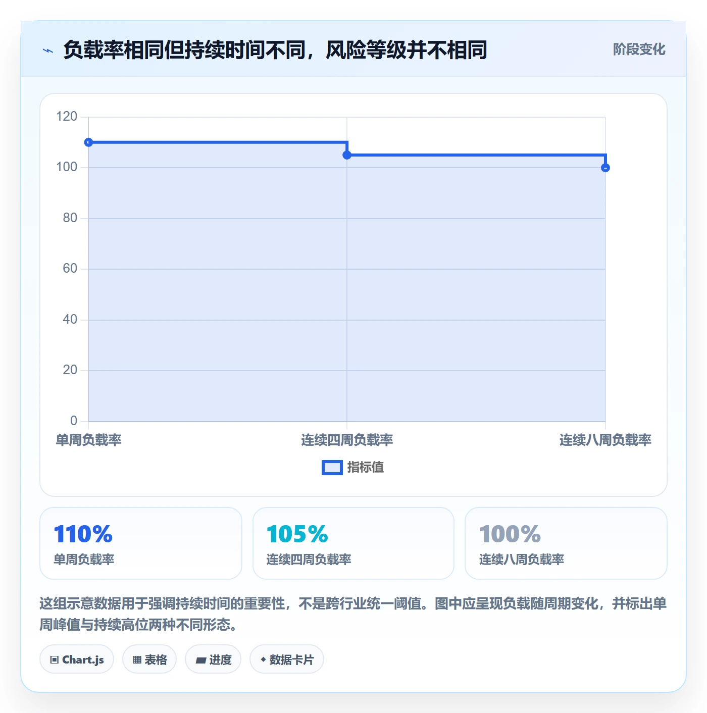Toggle the 指标值 legend swatch
The image size is (707, 713).
pyautogui.click(x=332, y=468)
